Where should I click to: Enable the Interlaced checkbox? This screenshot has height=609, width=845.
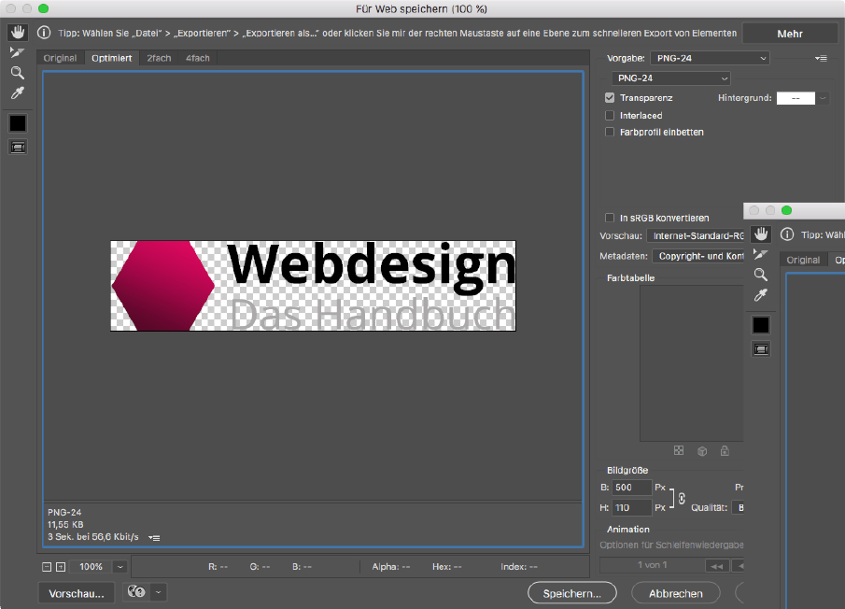(610, 115)
